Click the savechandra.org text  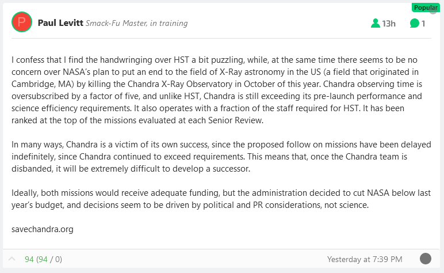(43, 229)
